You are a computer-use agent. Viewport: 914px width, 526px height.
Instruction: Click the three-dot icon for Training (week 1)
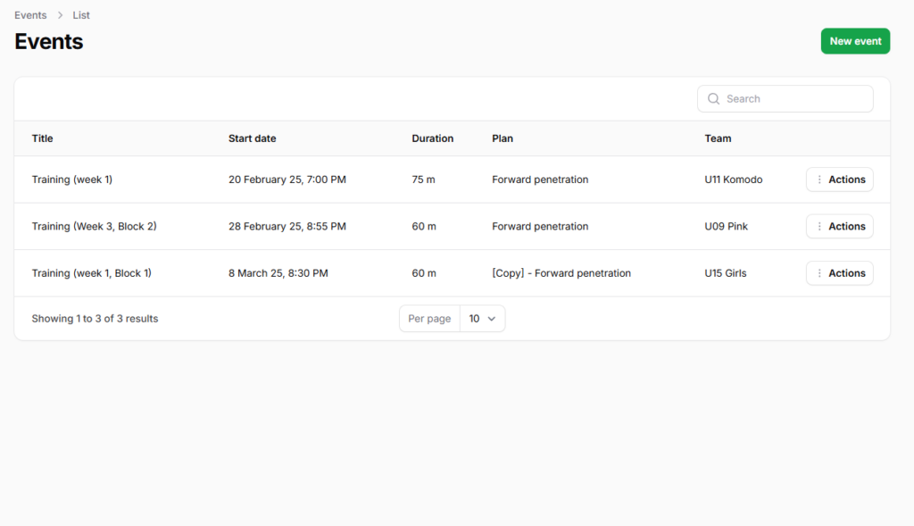click(819, 180)
